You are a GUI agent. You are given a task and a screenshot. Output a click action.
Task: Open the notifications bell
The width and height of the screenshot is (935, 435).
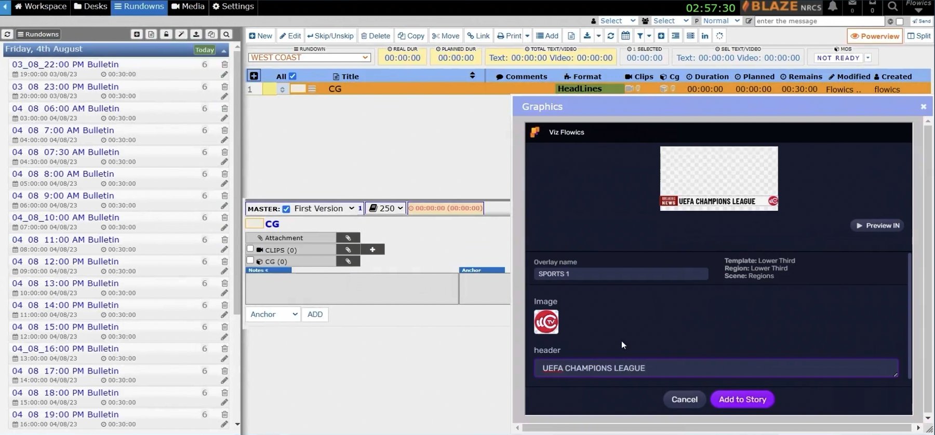point(833,7)
